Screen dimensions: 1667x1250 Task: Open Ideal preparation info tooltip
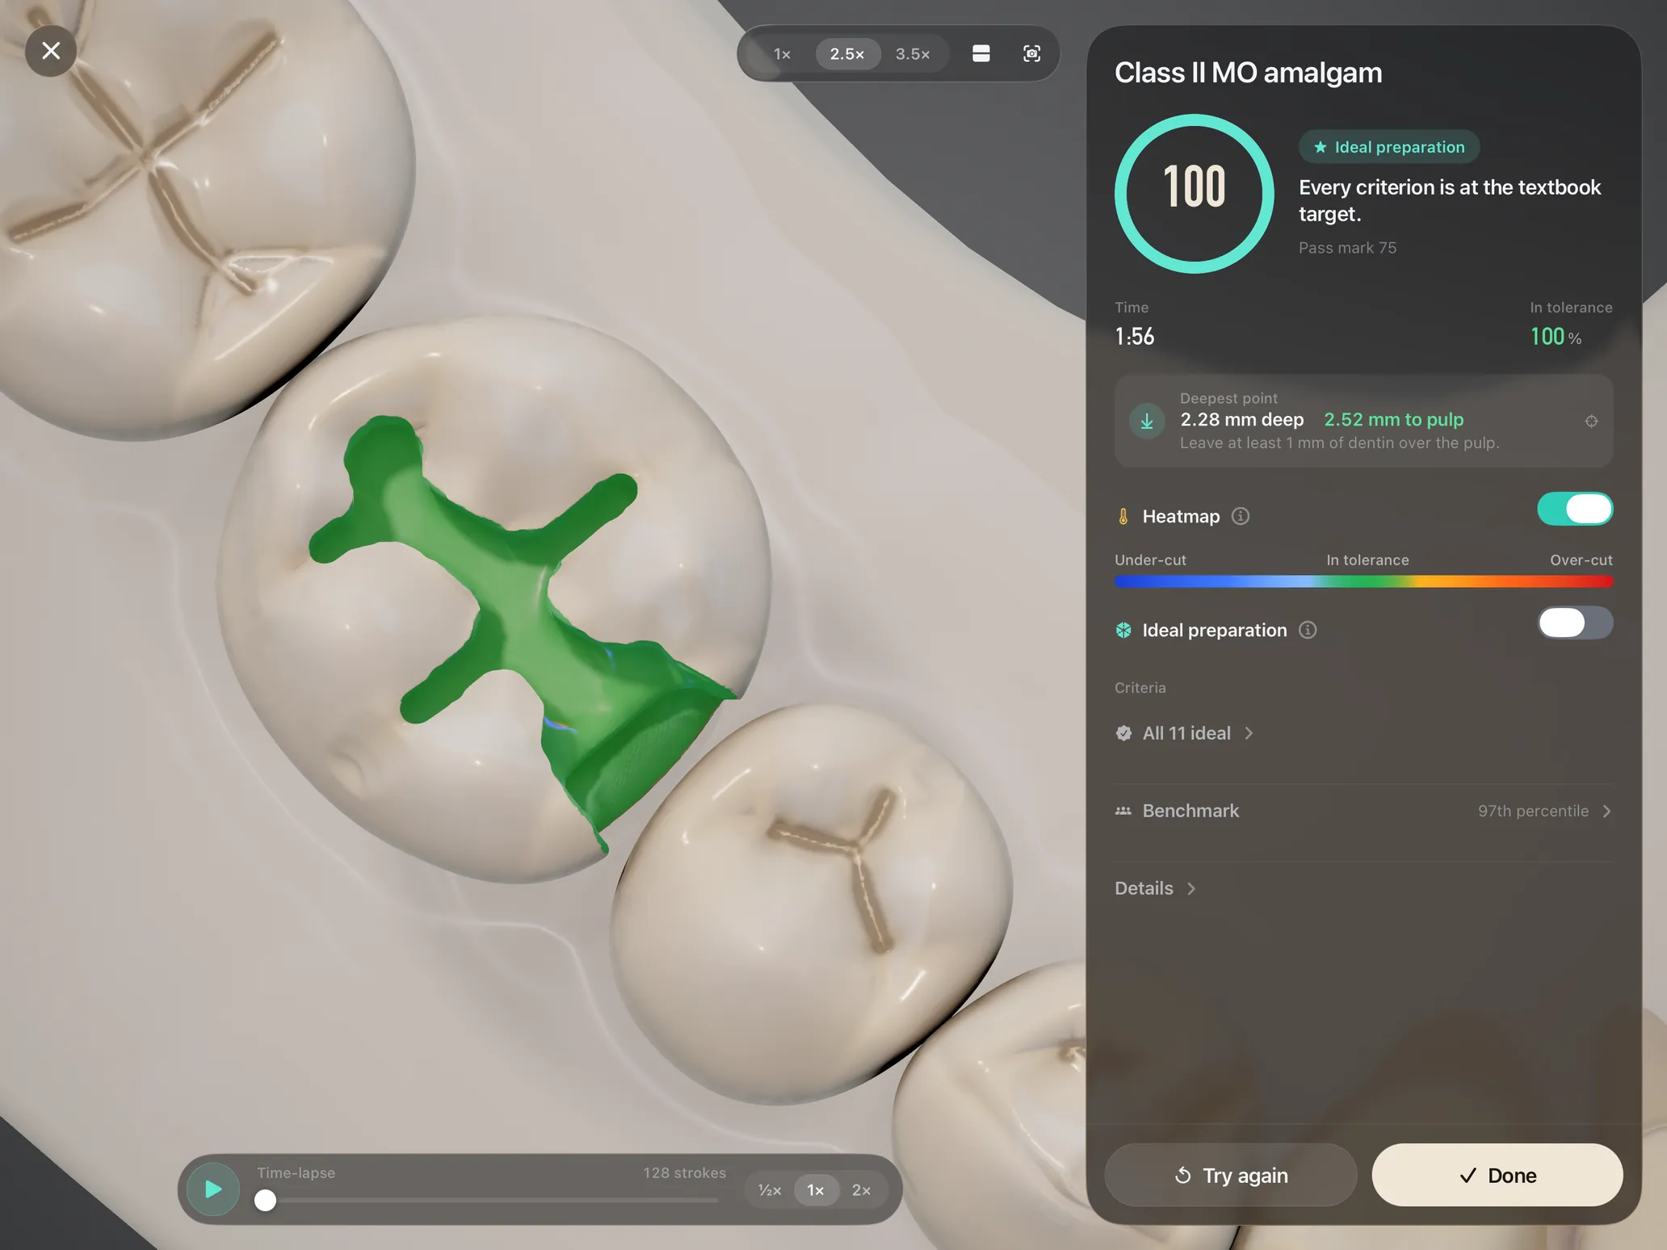click(1308, 630)
